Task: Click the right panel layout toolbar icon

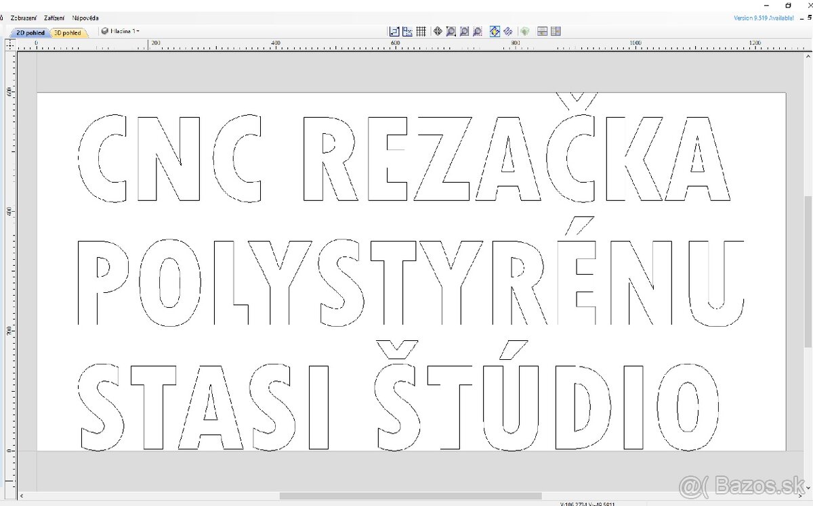Action: click(x=555, y=31)
